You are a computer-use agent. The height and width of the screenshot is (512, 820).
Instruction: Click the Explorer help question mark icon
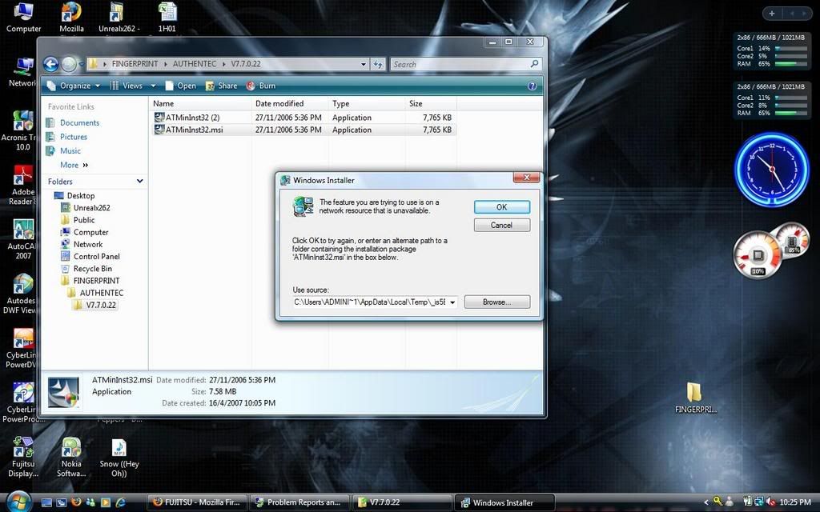[x=532, y=86]
